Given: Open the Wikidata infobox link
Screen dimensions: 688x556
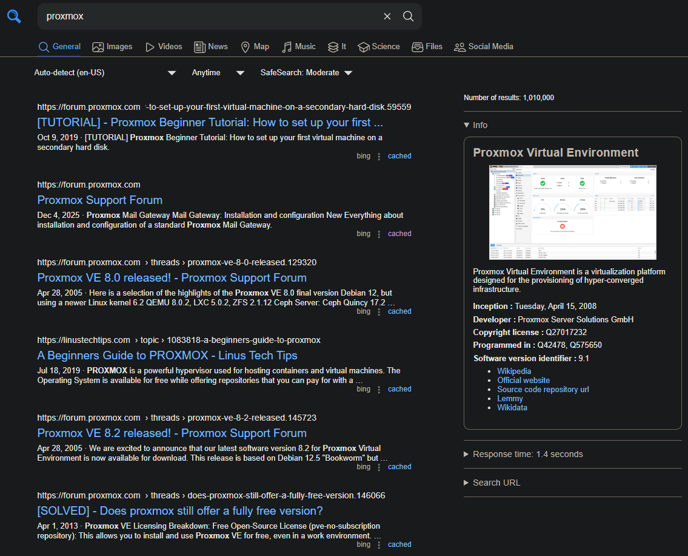Looking at the screenshot, I should tap(512, 407).
